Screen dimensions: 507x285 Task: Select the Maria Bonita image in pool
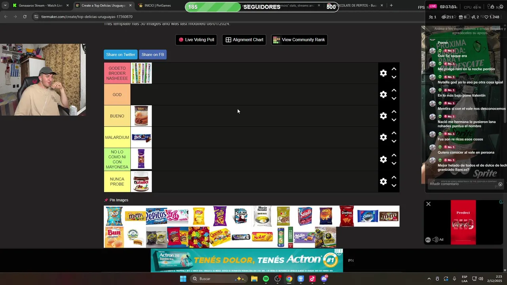click(x=262, y=216)
